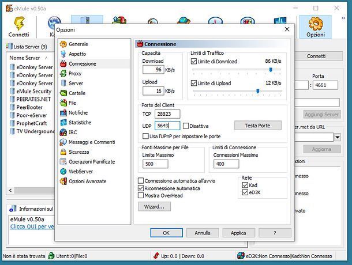This screenshot has width=352, height=265.
Task: Adjust the Limite di Upload slider
Action: (x=257, y=91)
